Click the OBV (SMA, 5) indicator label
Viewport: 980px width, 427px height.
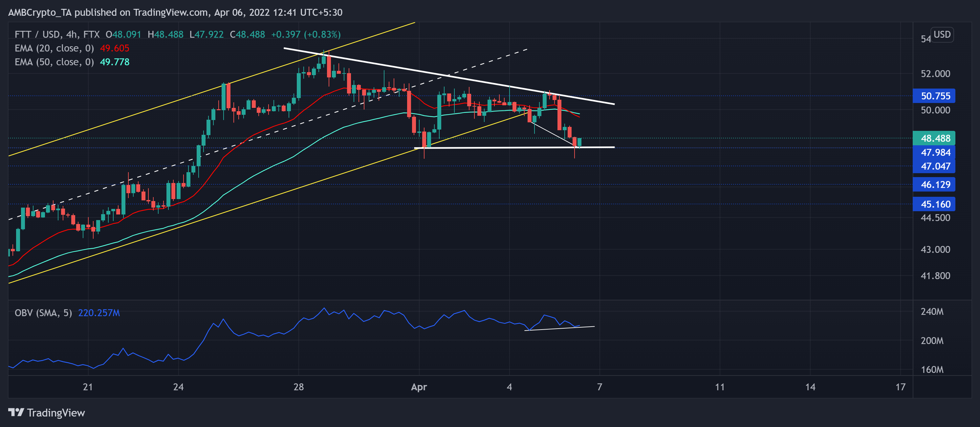(43, 313)
